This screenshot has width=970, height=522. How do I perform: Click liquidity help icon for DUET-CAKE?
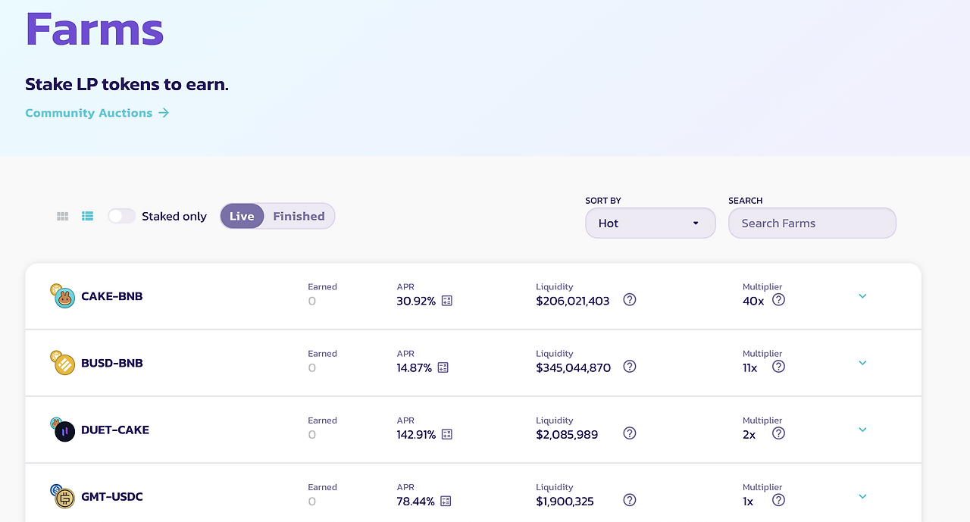tap(630, 433)
